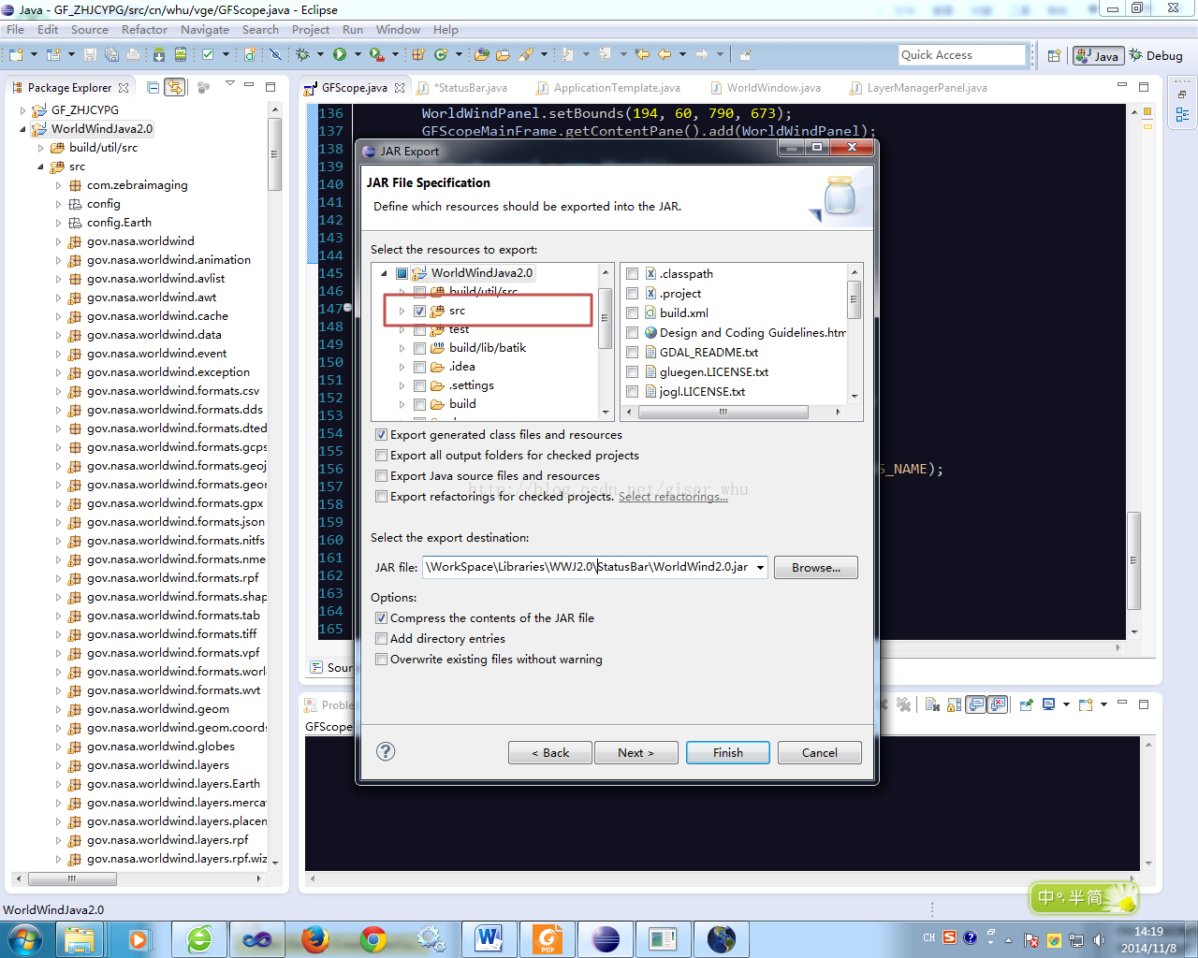Click the Pin Console icon
The height and width of the screenshot is (958, 1198).
pos(1026,704)
